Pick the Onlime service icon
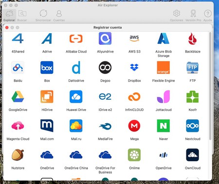 coord(134,155)
